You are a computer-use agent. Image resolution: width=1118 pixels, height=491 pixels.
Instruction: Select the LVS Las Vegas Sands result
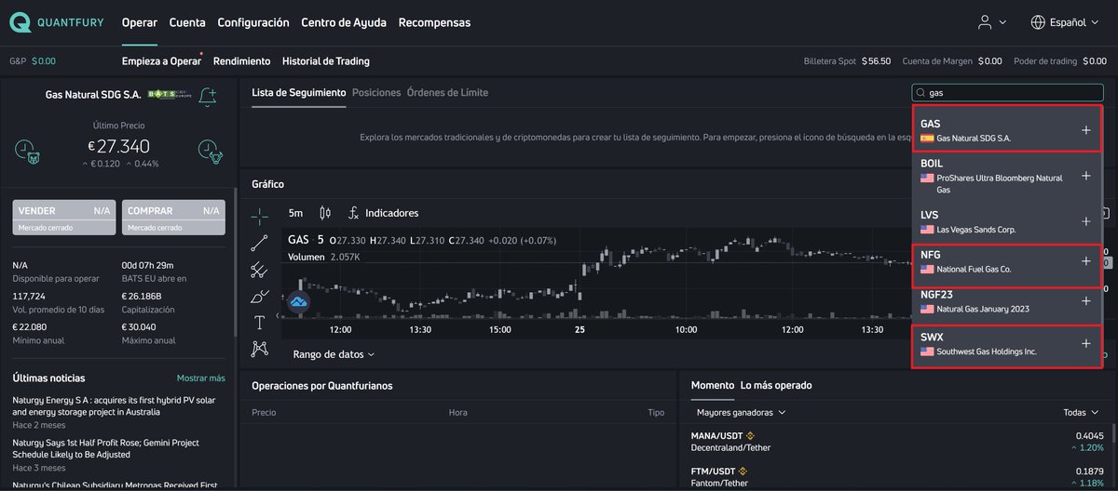point(1006,221)
